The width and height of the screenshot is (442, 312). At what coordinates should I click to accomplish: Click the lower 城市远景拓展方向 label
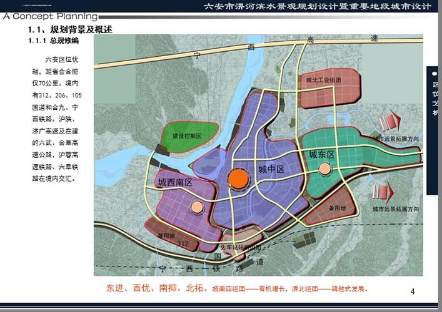point(396,209)
